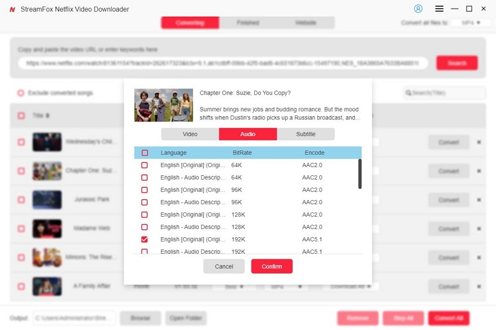
Task: Click Convert for Jurassic Park row
Action: point(448,200)
